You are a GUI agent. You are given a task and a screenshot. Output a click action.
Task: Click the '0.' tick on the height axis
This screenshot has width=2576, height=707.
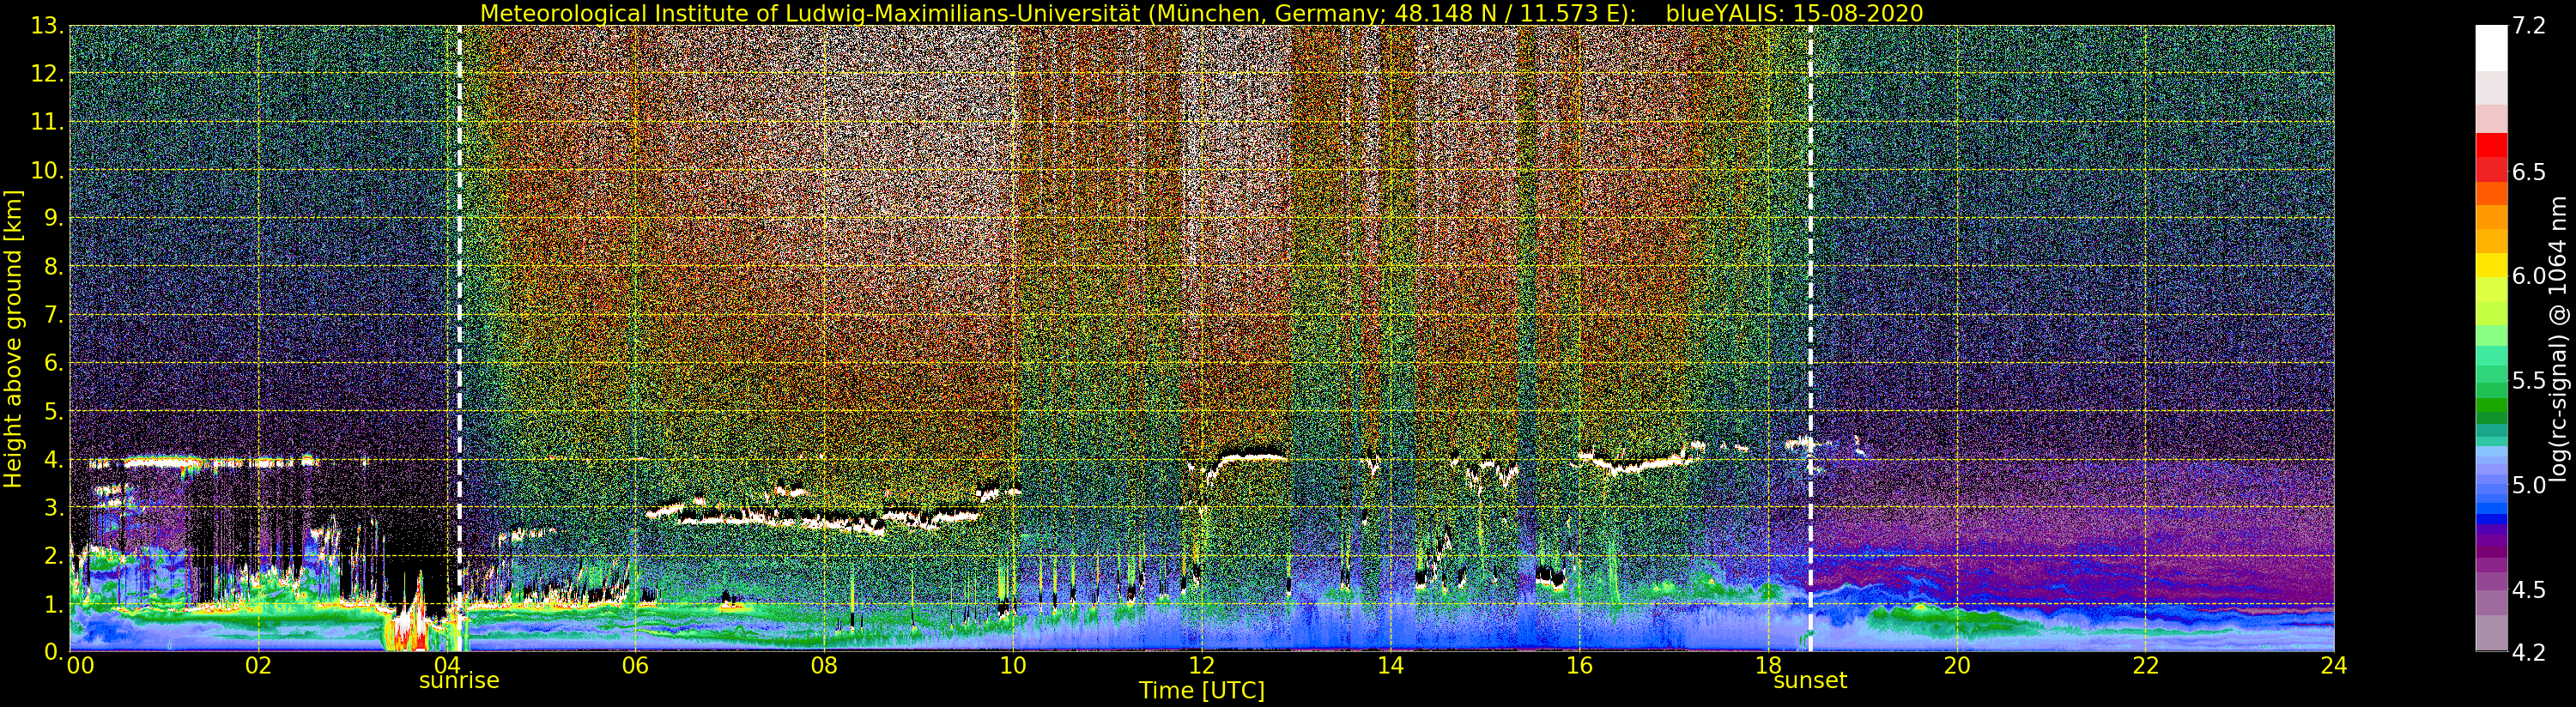tap(54, 652)
